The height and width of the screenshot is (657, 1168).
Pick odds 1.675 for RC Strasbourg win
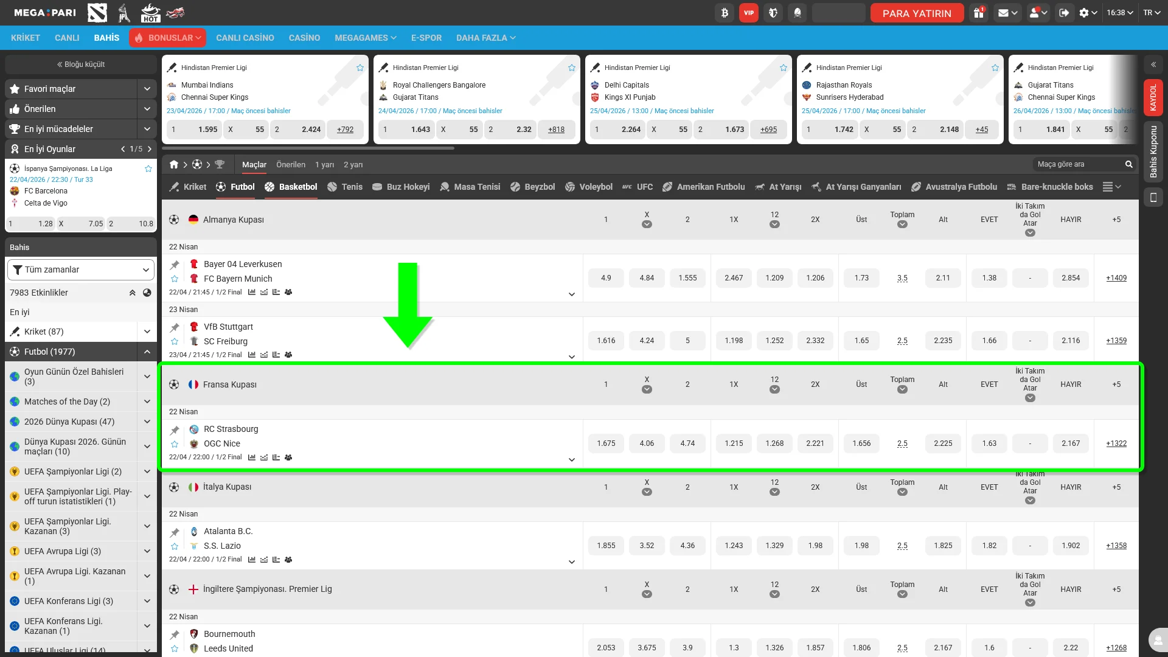click(x=606, y=443)
